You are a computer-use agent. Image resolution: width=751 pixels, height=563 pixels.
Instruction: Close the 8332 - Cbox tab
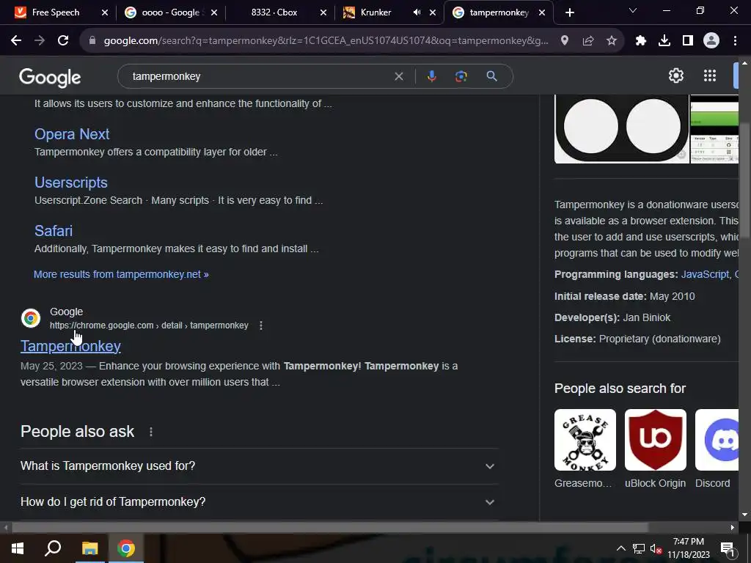click(323, 12)
